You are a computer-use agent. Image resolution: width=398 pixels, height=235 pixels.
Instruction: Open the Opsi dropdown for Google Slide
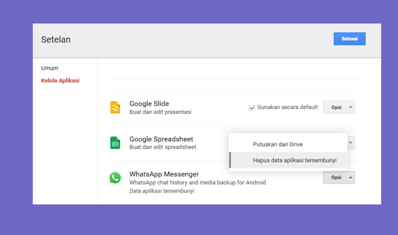(339, 107)
